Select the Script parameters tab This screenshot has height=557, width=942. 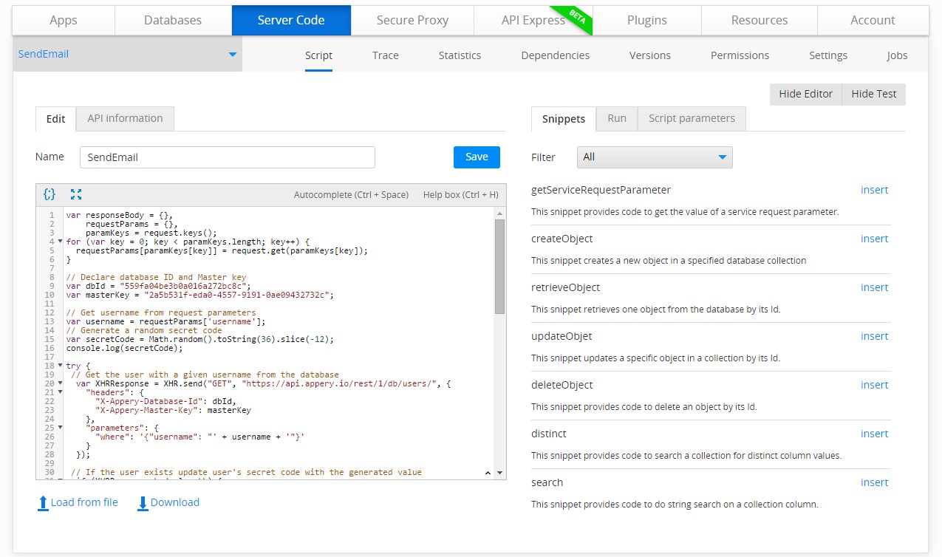692,118
